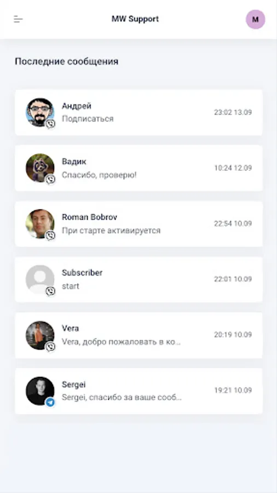
Task: Open the purple M profile avatar
Action: (x=255, y=20)
